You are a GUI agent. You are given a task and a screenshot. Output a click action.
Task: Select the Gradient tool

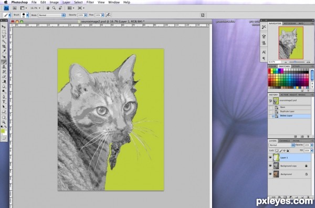tap(4, 81)
